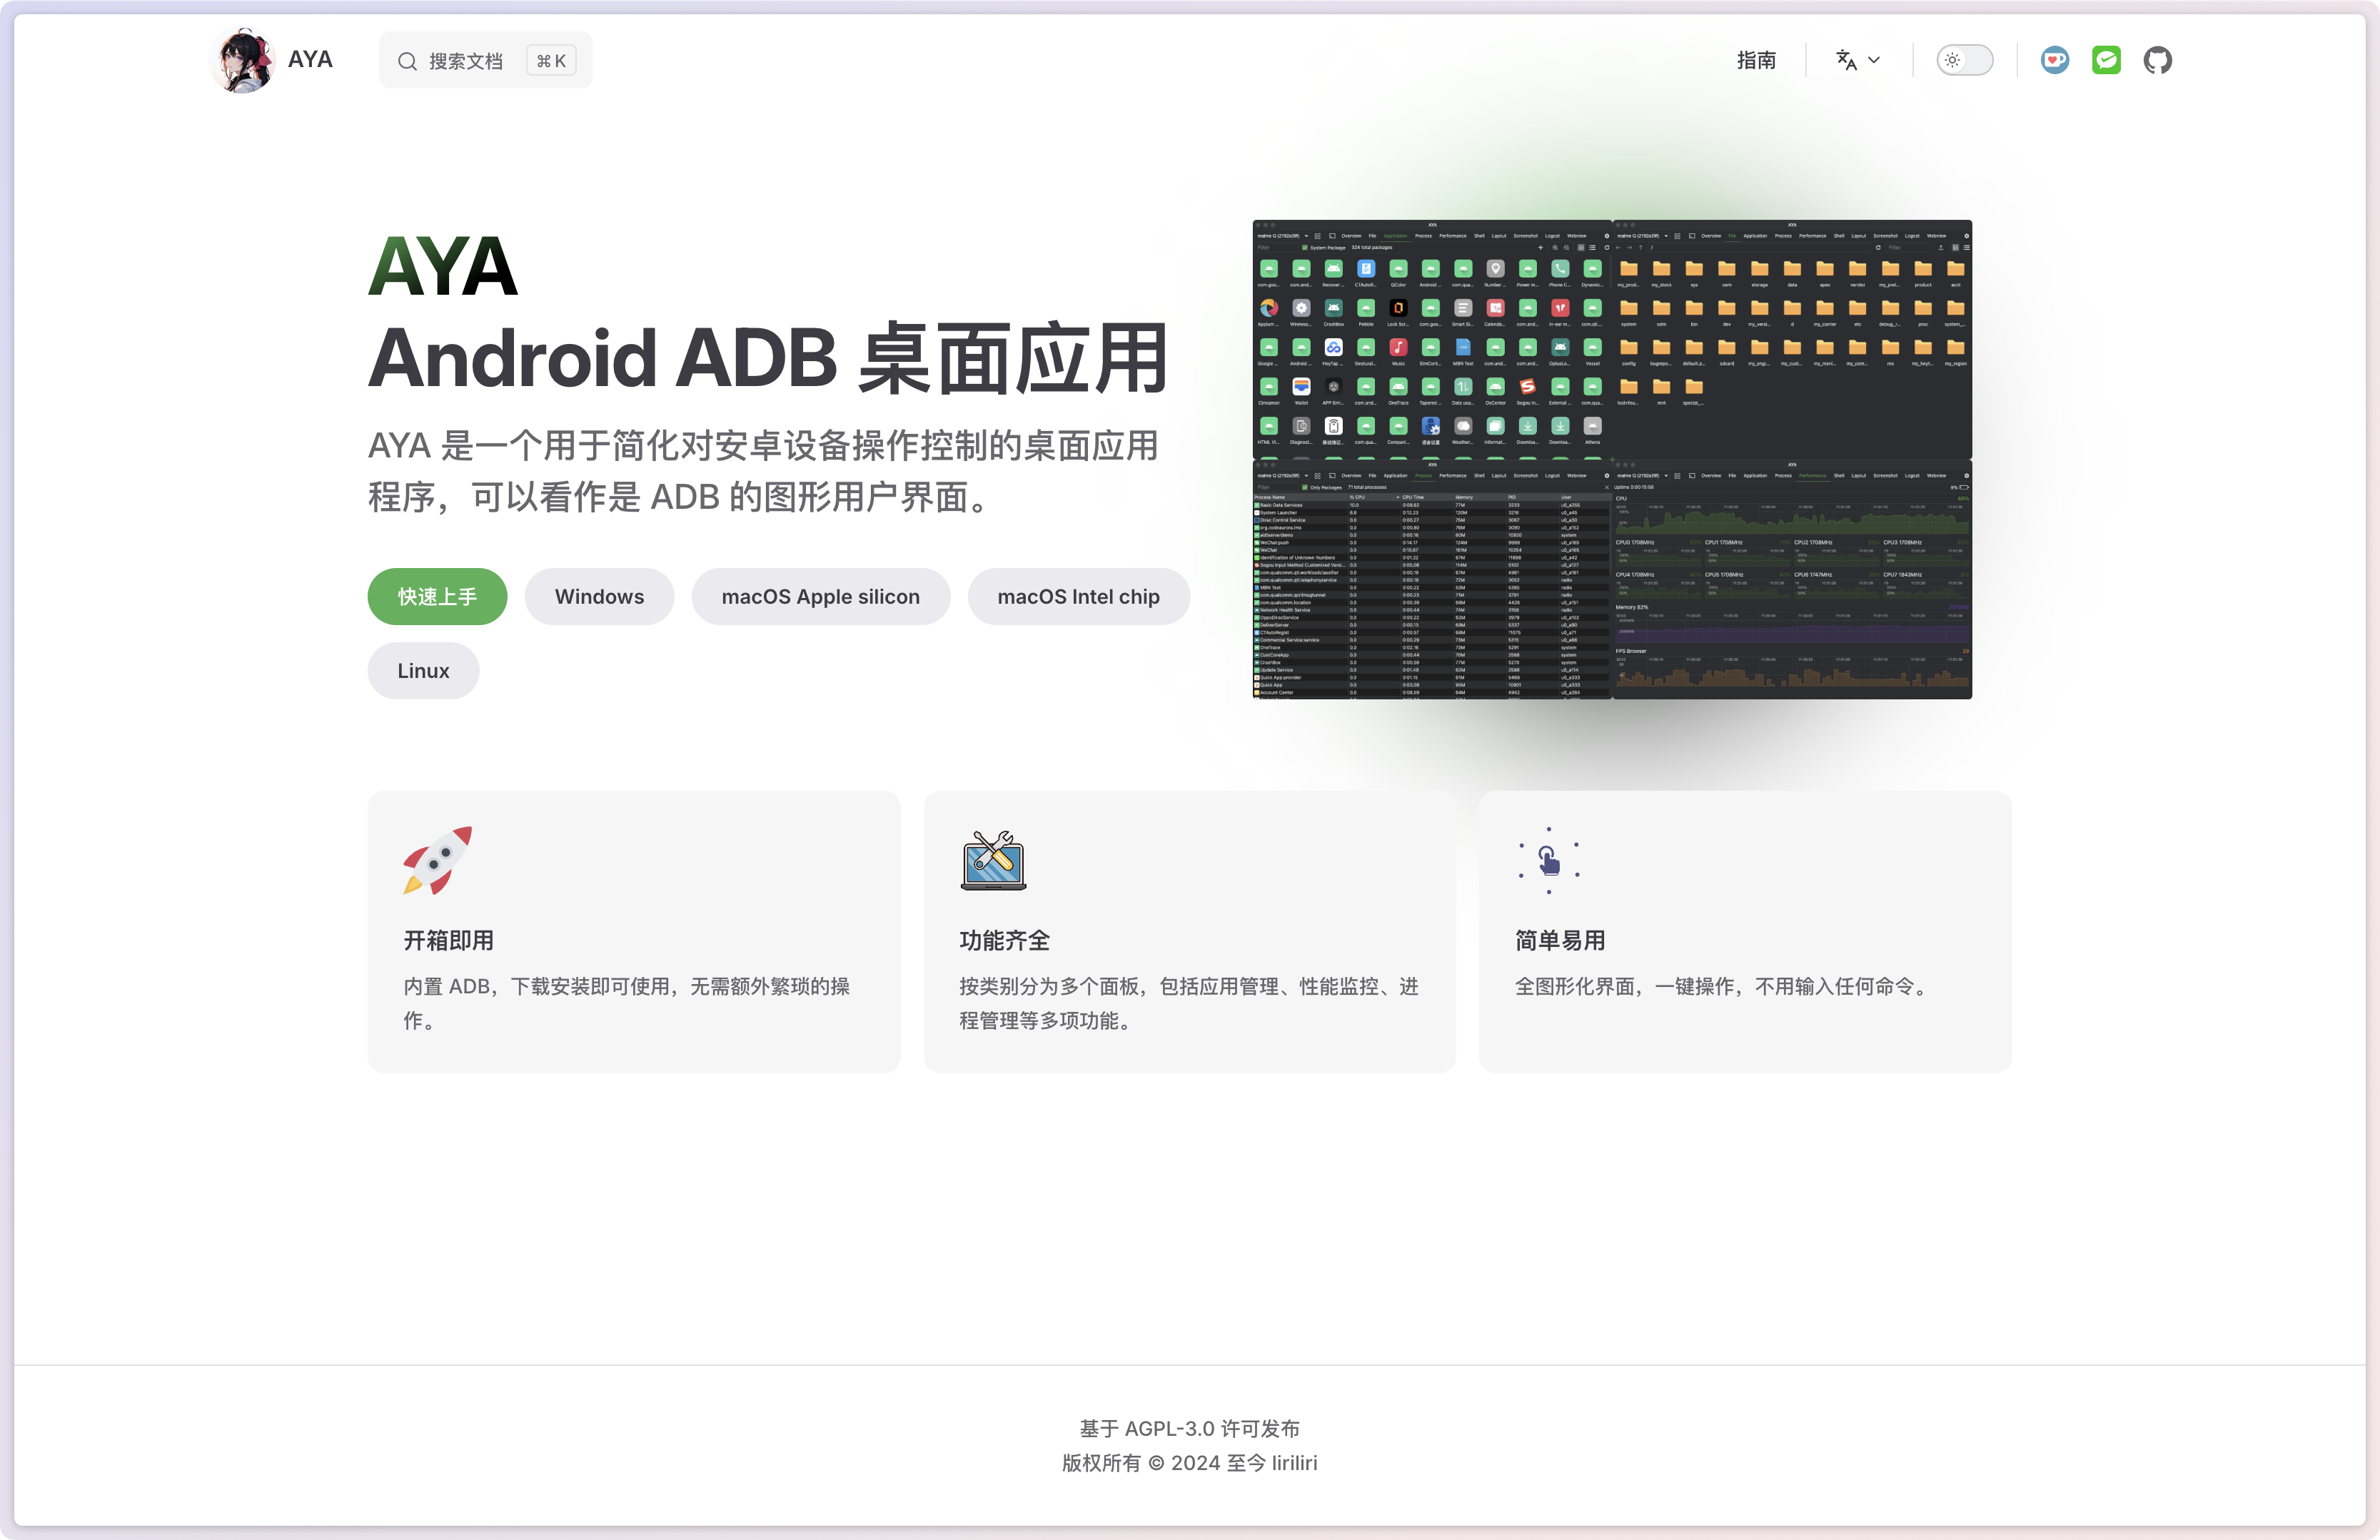Click the magnifier icon in the search bar
The image size is (2380, 1540).
[x=407, y=60]
